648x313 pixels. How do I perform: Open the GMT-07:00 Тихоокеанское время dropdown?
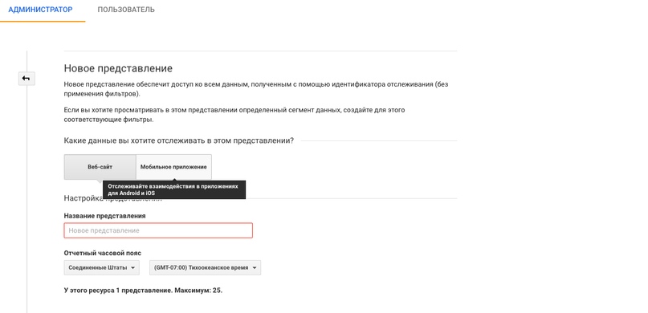[x=205, y=267]
